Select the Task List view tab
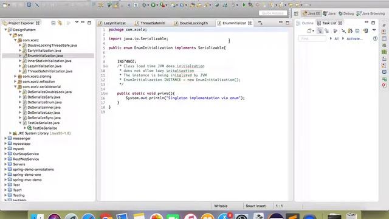Viewport: 389px width, 219px height. point(329,23)
